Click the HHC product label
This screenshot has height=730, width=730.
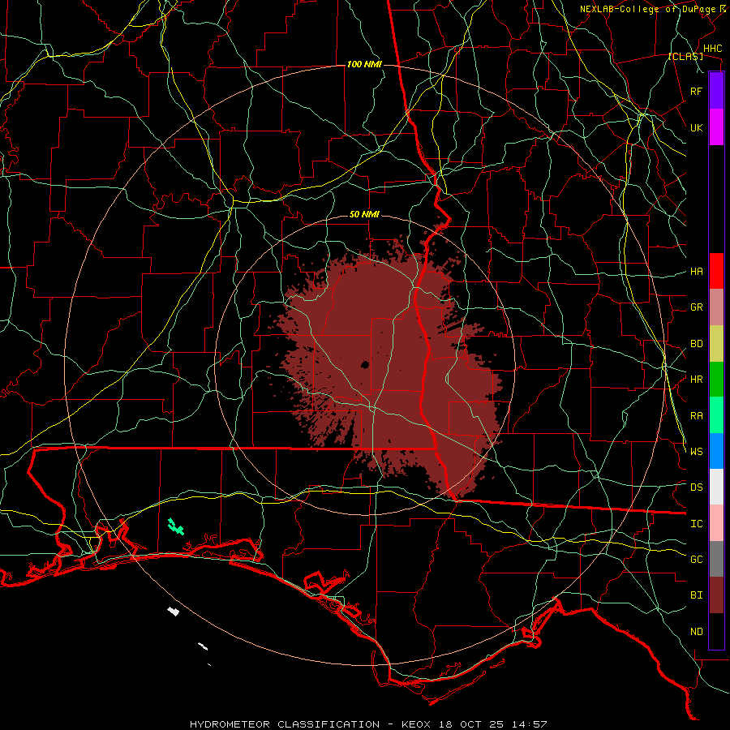pyautogui.click(x=713, y=49)
